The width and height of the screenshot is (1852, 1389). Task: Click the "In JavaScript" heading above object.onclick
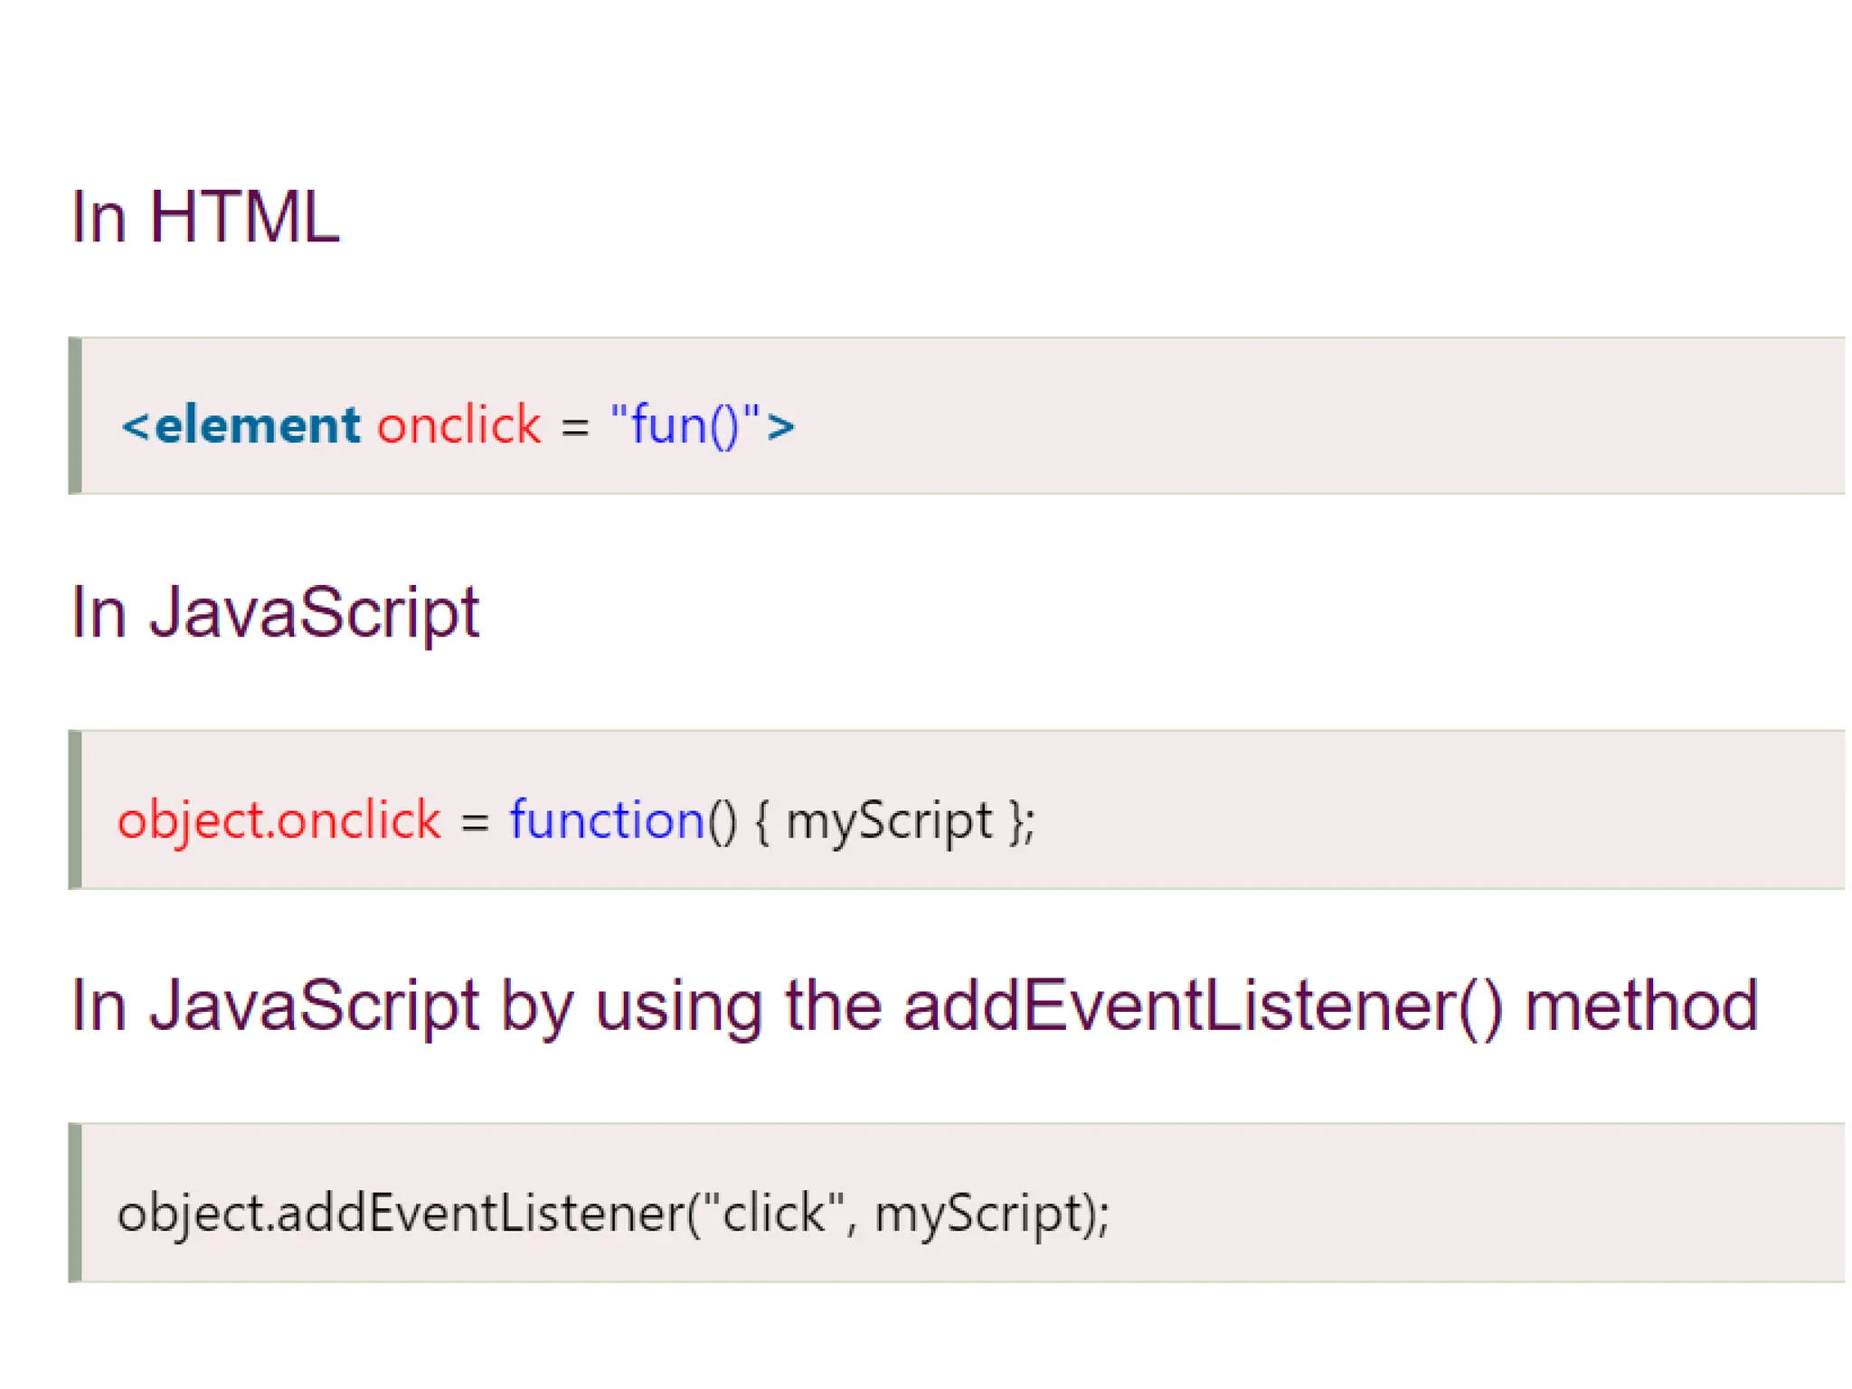[x=274, y=613]
